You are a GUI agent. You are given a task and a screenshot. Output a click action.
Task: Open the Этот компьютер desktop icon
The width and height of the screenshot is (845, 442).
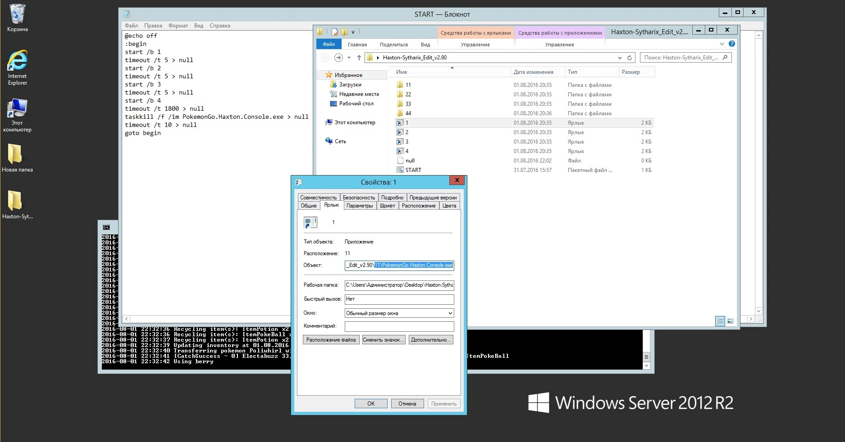pyautogui.click(x=17, y=115)
